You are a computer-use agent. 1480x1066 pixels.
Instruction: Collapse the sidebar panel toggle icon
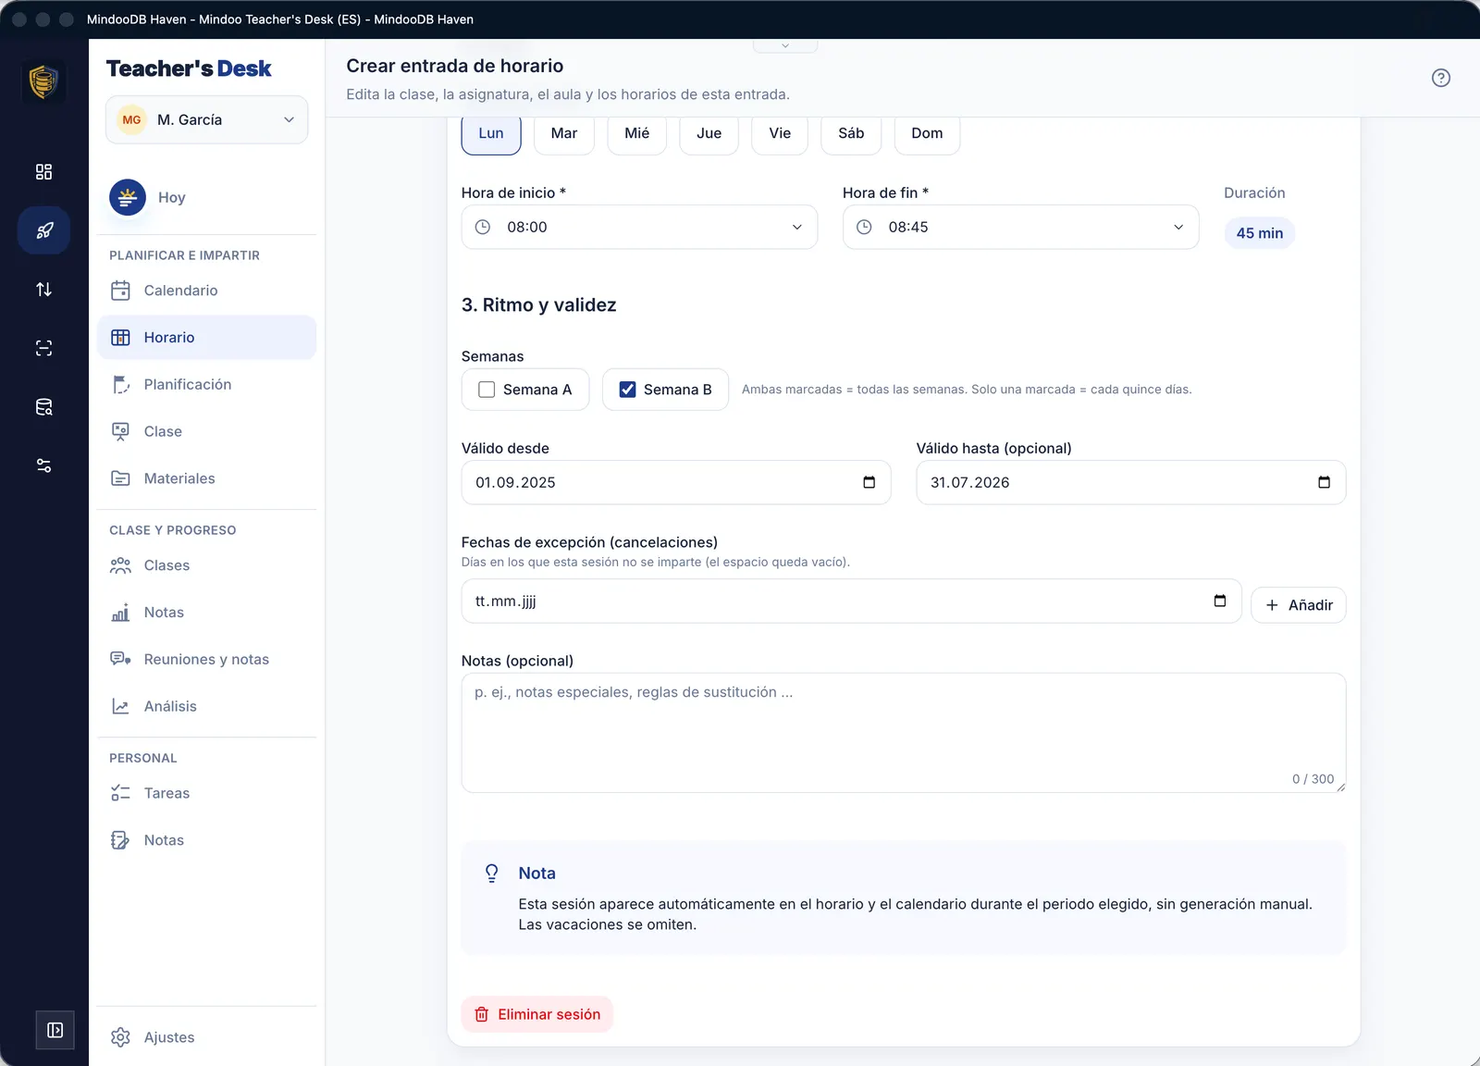point(55,1030)
